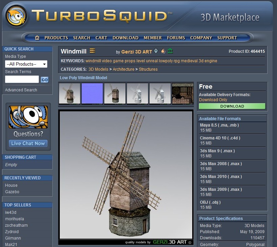The height and width of the screenshot is (247, 277).
Task: Click the green bank building icon
Action: (170, 51)
